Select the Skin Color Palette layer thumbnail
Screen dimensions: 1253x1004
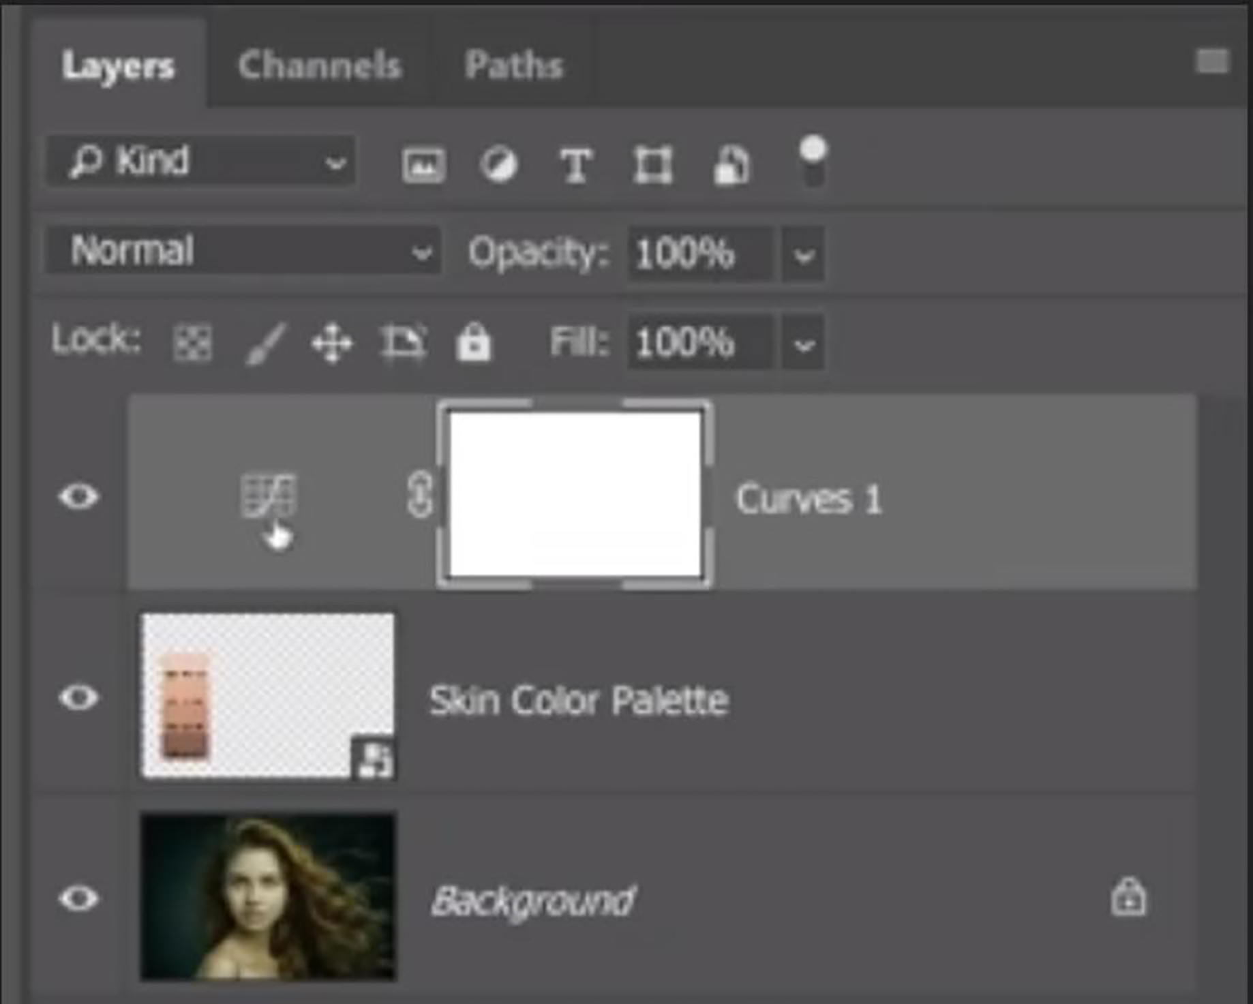click(267, 695)
